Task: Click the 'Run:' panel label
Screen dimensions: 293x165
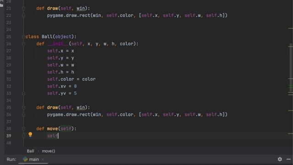Action: [x=11, y=159]
